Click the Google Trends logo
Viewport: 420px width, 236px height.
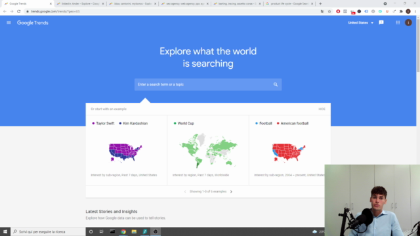[33, 23]
